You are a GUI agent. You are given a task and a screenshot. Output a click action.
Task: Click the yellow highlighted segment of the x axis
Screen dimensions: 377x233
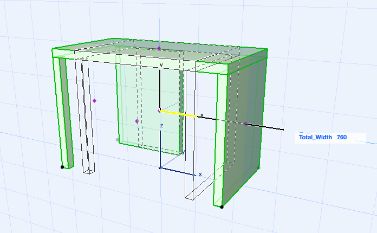pos(179,114)
